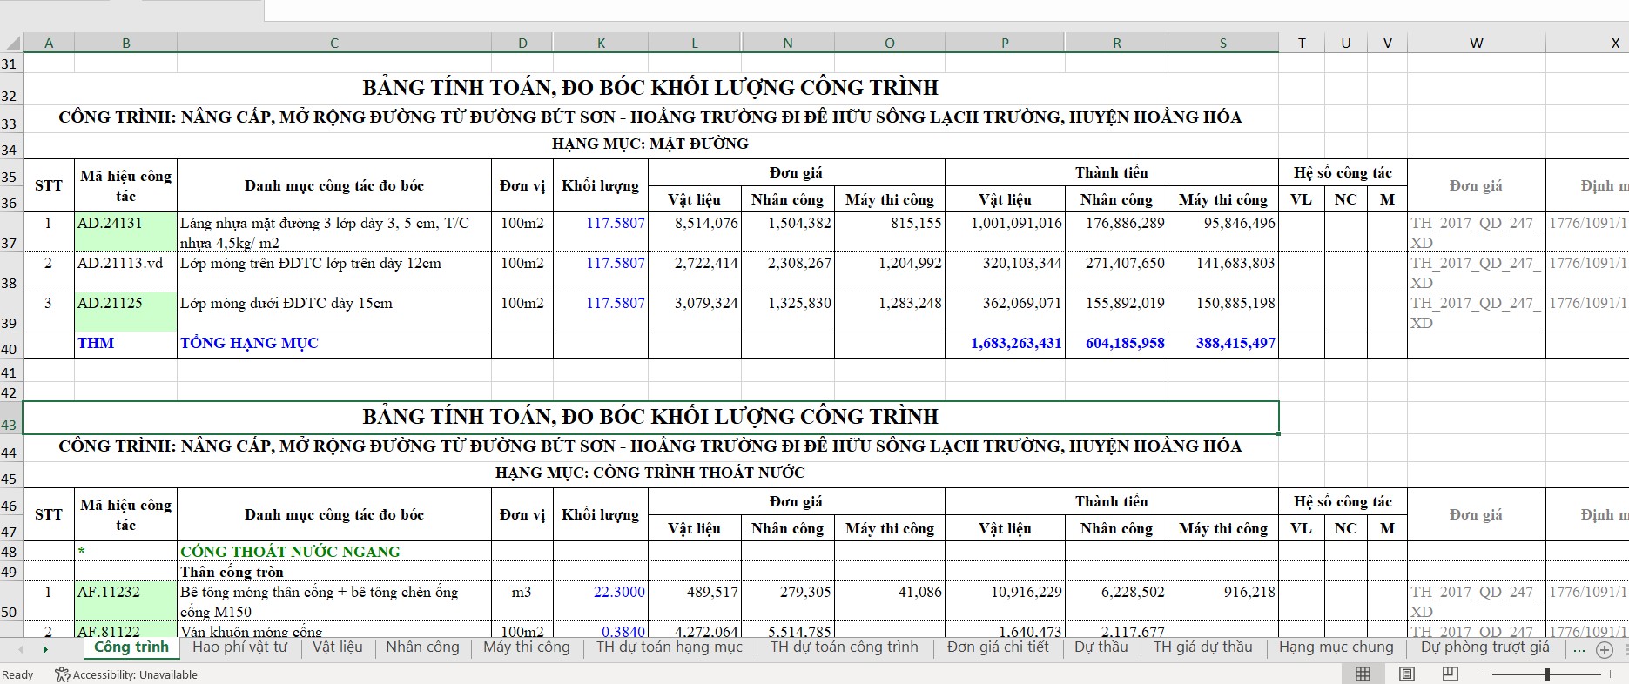Open Hạng mục chung sheet tab

[x=1336, y=647]
